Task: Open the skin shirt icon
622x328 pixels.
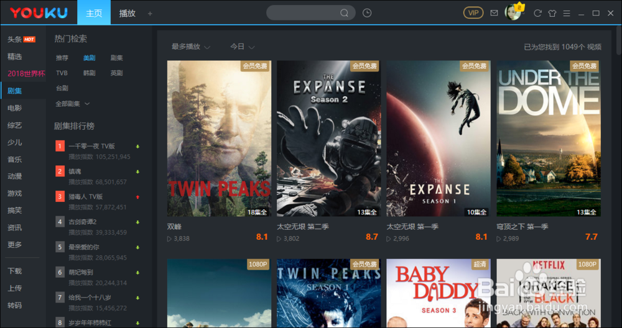Action: click(x=552, y=13)
